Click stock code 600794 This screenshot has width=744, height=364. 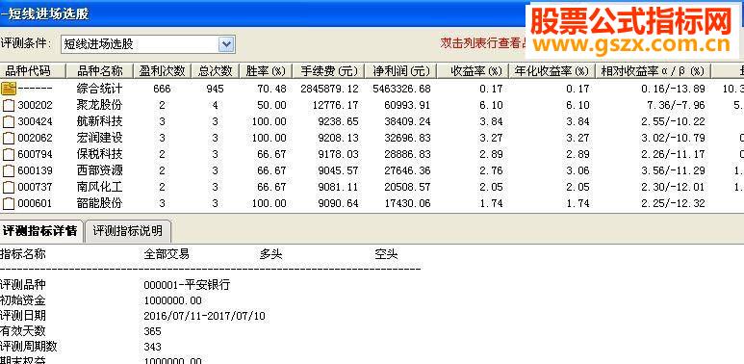point(35,155)
